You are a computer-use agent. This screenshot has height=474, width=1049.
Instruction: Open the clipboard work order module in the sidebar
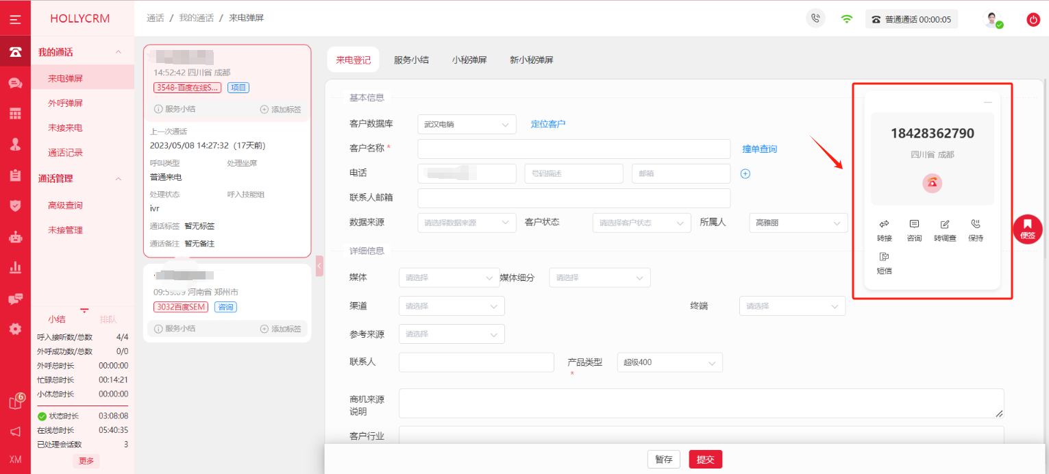(15, 175)
